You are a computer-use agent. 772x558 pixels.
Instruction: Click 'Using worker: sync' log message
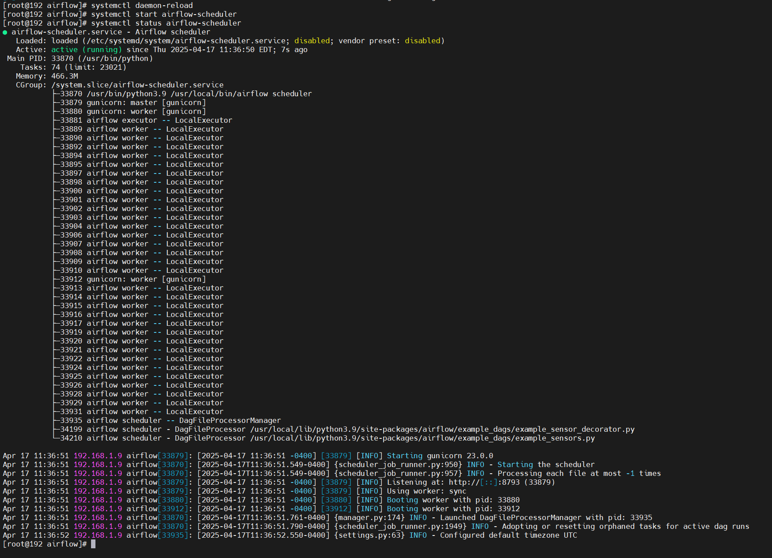(427, 491)
